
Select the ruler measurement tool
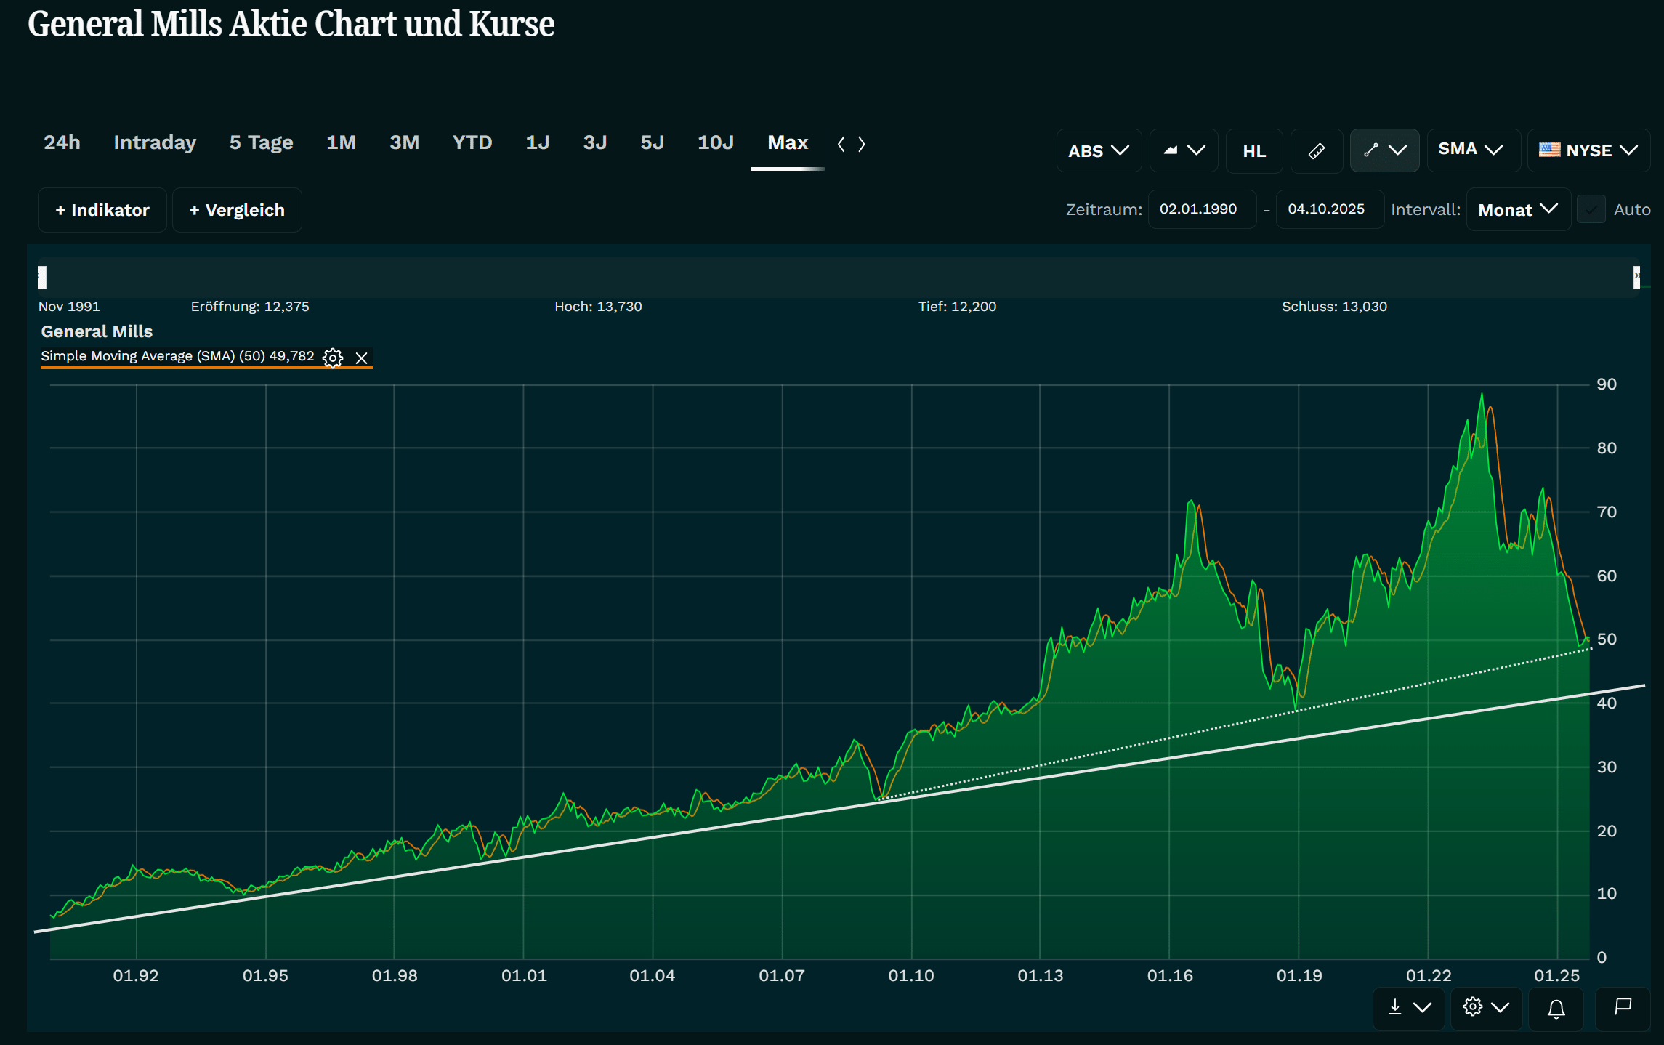[x=1316, y=151]
